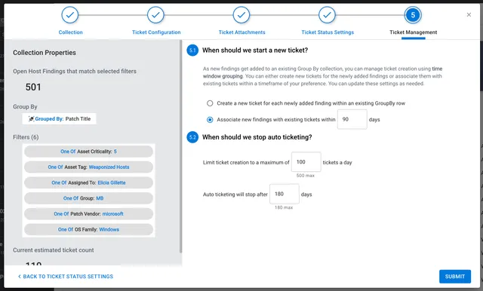
Task: Click the Ticket Status Settings checkmark circle
Action: pos(327,15)
